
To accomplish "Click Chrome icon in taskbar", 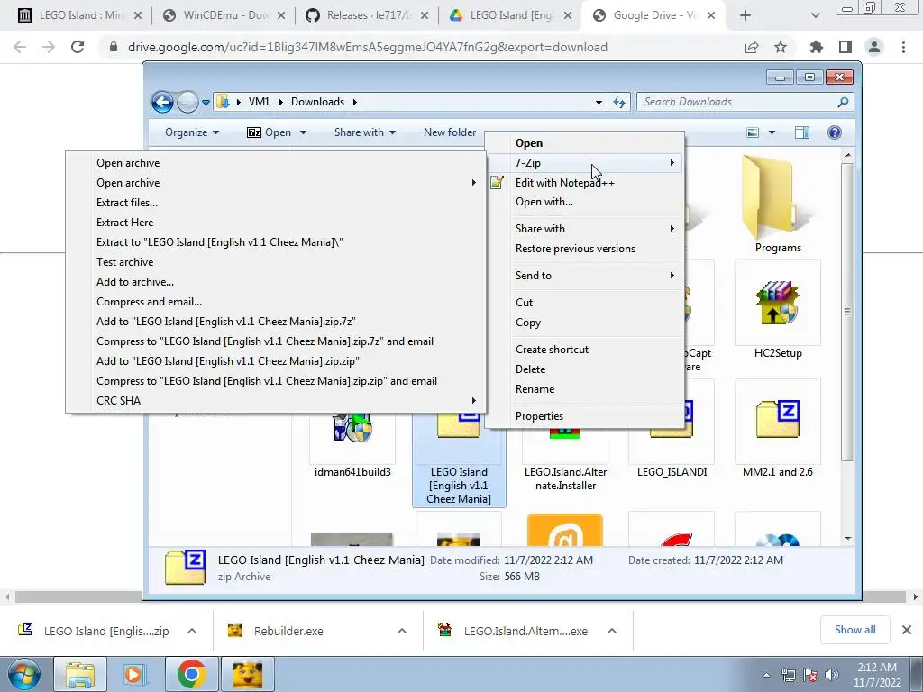I will (x=191, y=674).
